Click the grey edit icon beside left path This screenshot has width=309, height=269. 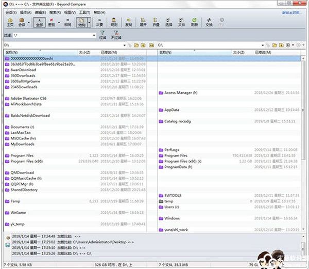[130, 45]
